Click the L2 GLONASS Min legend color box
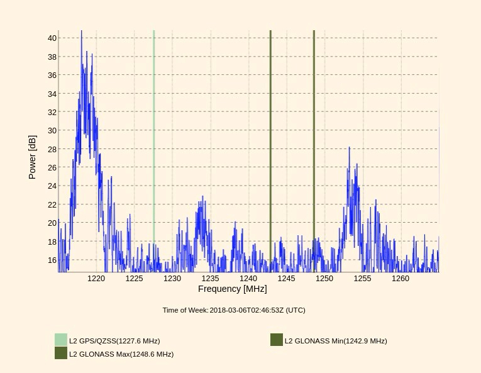This screenshot has height=373, width=481. 277,340
